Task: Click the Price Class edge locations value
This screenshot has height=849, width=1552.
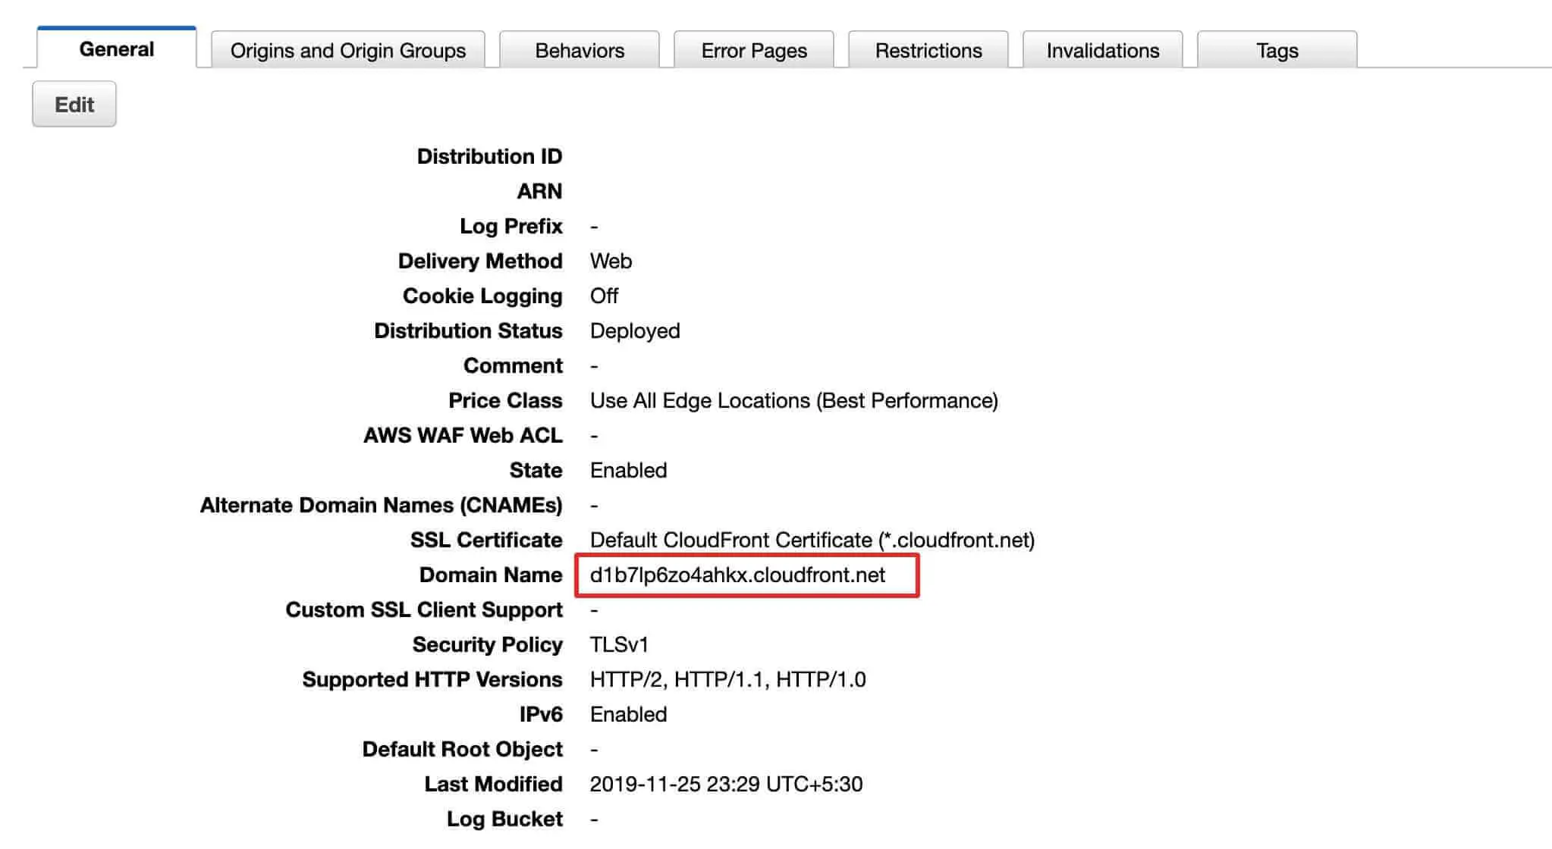Action: tap(793, 401)
